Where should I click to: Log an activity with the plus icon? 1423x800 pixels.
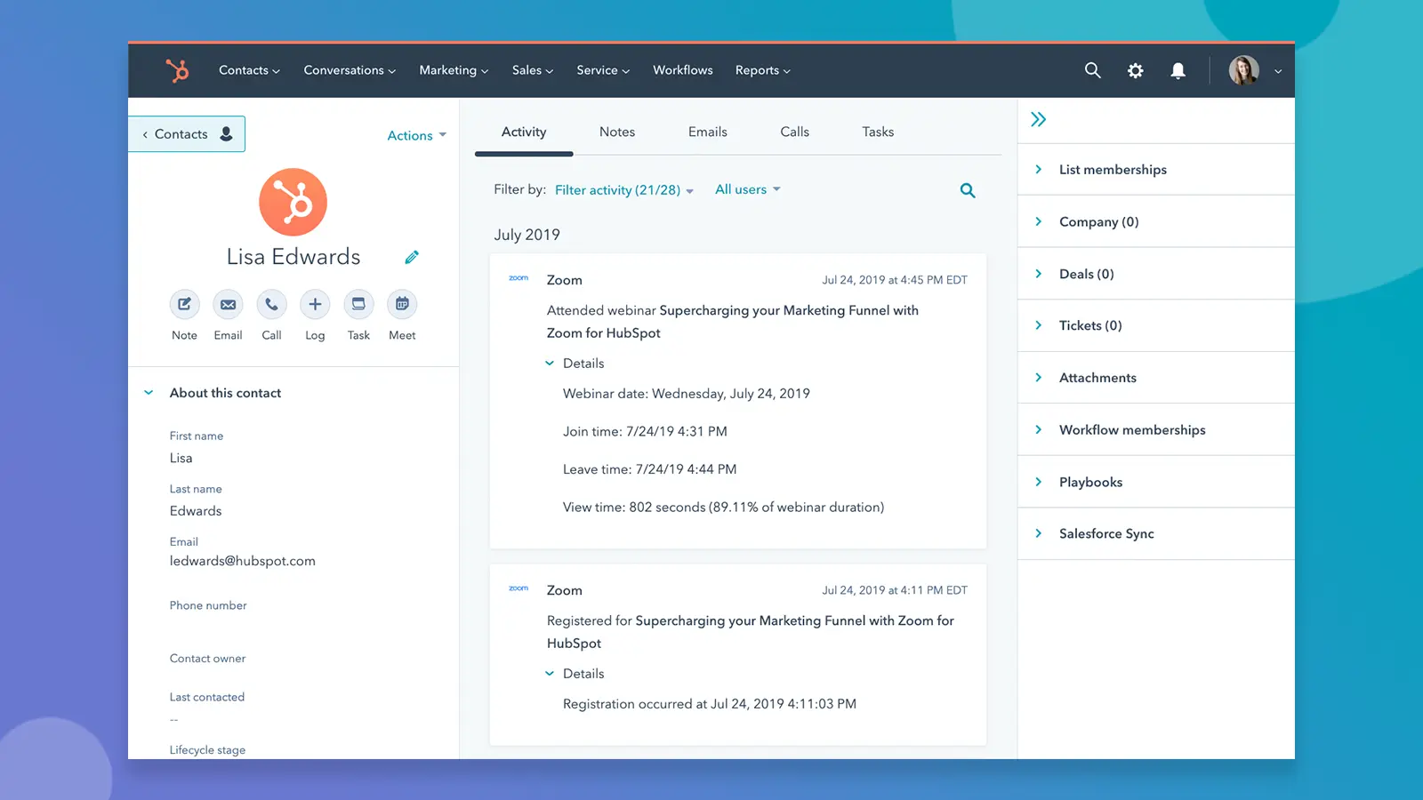coord(315,304)
